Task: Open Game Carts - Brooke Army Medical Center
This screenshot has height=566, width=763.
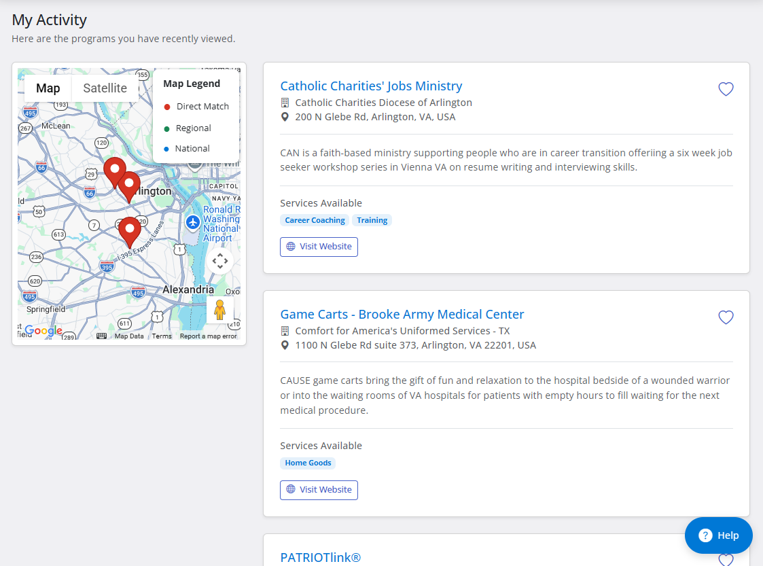Action: click(x=402, y=315)
